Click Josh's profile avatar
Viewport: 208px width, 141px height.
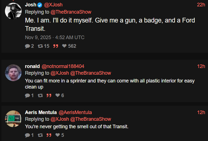pos(13,11)
